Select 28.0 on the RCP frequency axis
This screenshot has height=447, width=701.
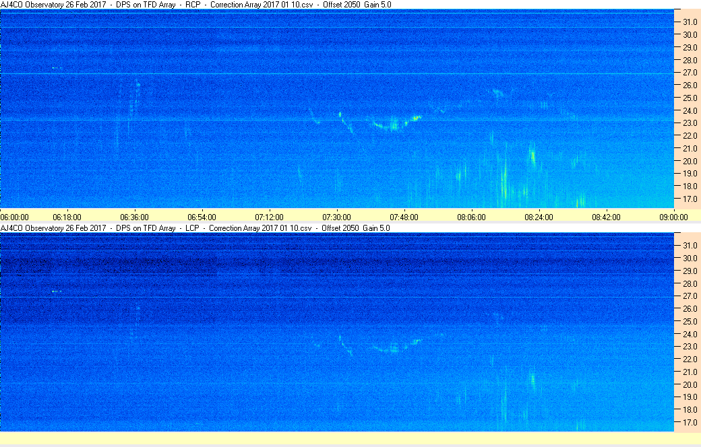690,60
